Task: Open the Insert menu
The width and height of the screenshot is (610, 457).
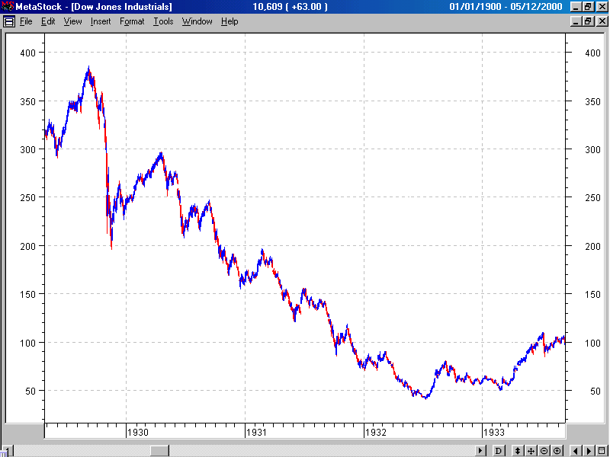Action: (101, 21)
